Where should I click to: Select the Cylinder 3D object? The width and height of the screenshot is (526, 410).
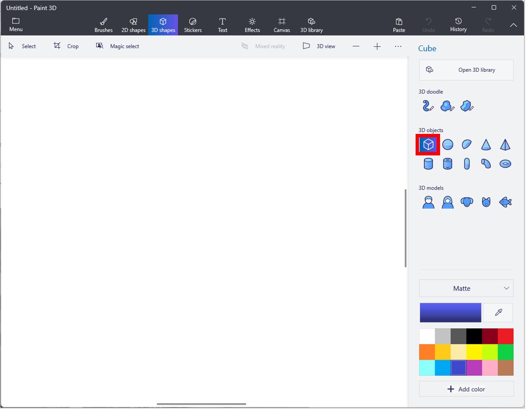(x=428, y=164)
